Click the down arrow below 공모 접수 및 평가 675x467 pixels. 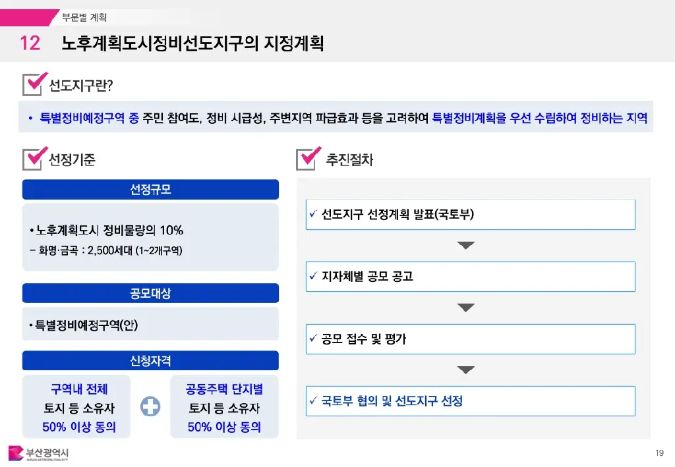(466, 370)
